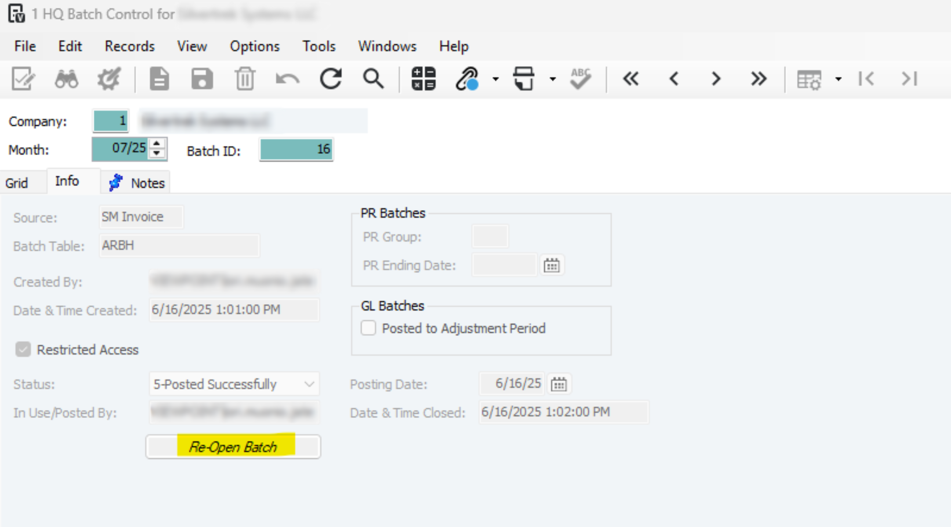Click the Re-Open Batch button
Screen dimensions: 951x527
[x=233, y=447]
